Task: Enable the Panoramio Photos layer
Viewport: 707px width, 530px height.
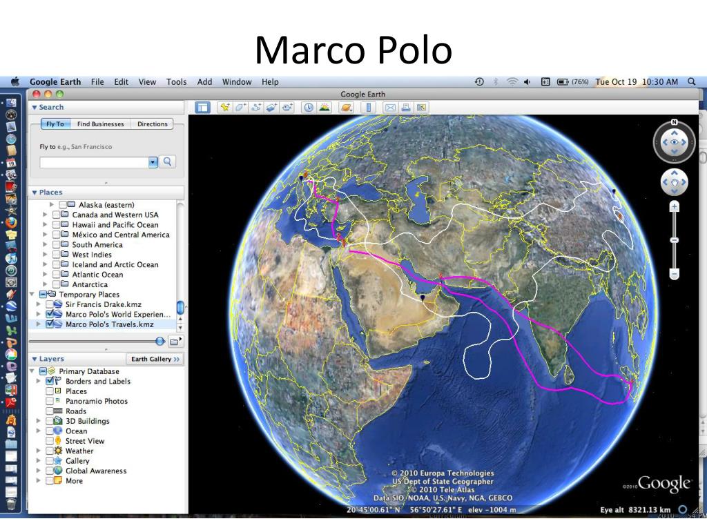Action: 50,401
